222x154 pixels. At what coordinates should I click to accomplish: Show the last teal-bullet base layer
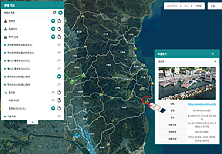point(59,116)
